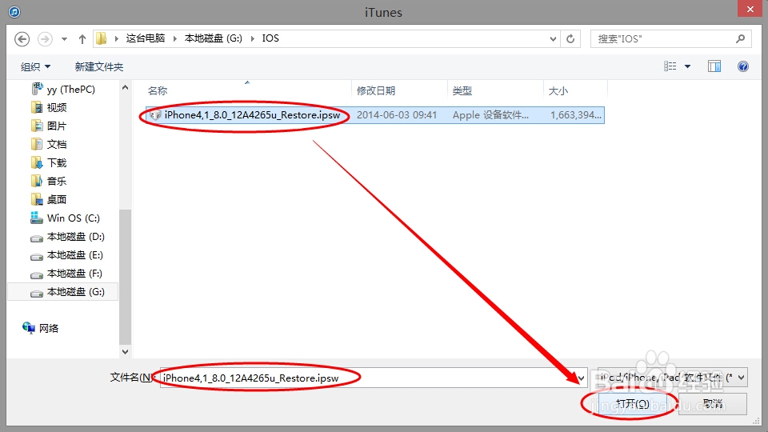Select 本地磁盘 (G:) in the address path
768x432 pixels.
coord(213,38)
